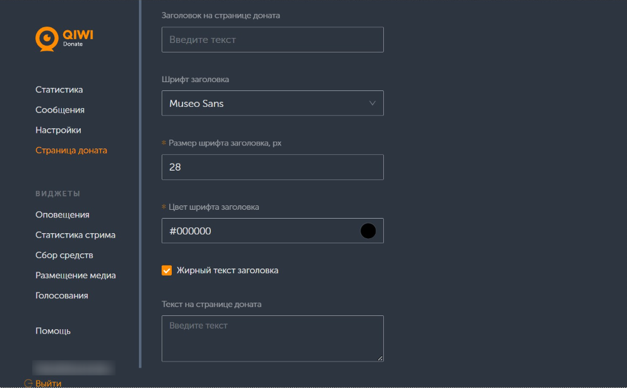Image resolution: width=627 pixels, height=388 pixels.
Task: Open the Голосования widget page
Action: (x=62, y=296)
